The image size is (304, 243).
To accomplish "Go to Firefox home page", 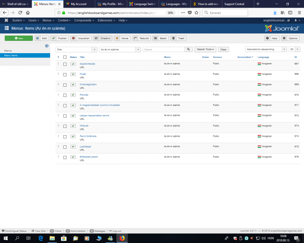I will point(28,13).
